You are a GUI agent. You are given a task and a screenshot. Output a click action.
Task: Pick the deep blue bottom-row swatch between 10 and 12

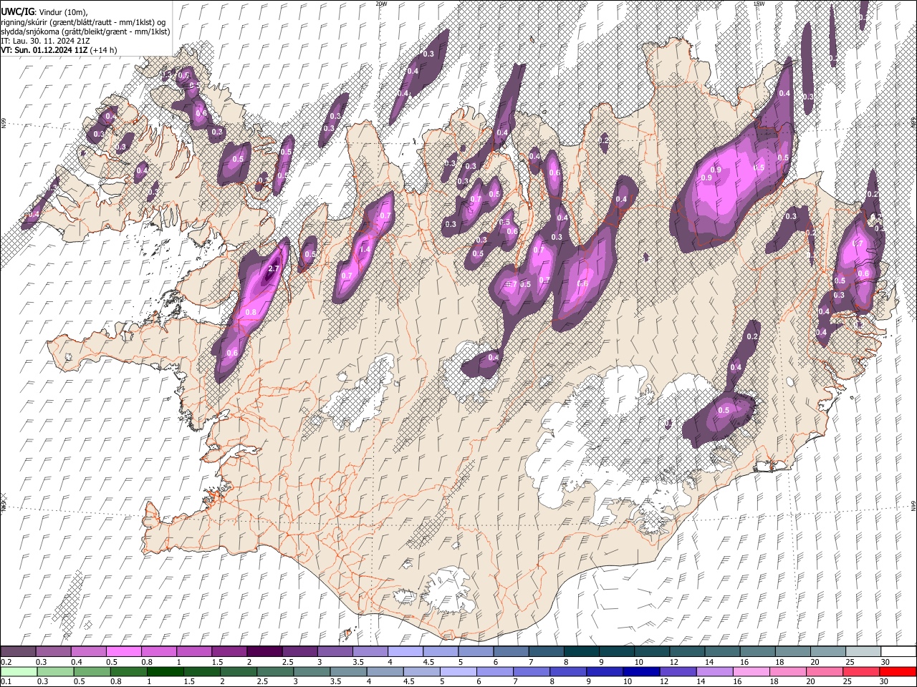tap(641, 672)
